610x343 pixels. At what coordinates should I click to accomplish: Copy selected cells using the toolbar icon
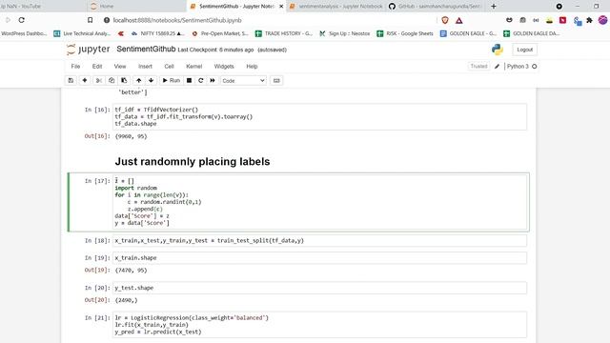[x=112, y=80]
